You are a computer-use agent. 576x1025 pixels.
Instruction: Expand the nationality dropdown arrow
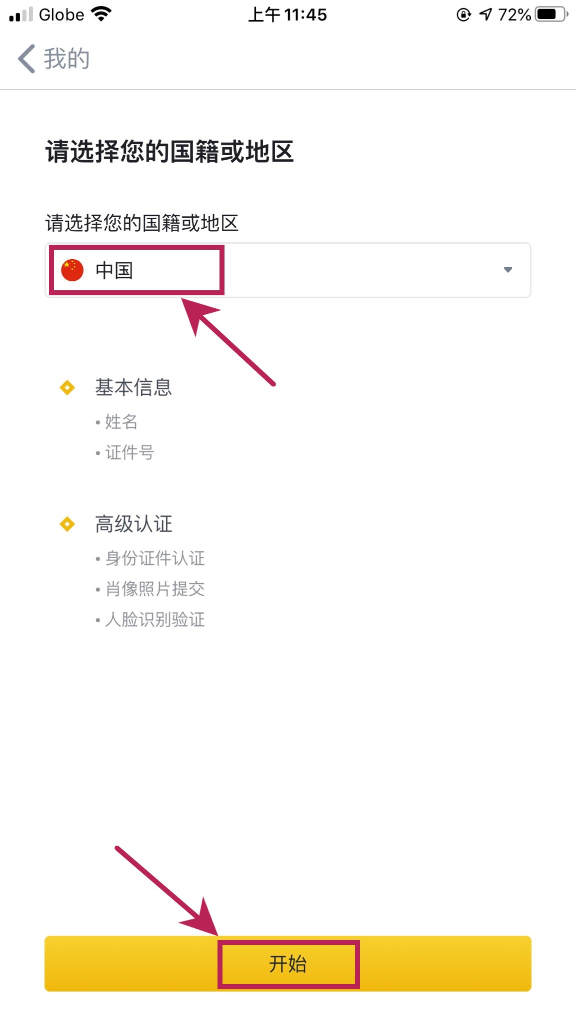tap(508, 270)
